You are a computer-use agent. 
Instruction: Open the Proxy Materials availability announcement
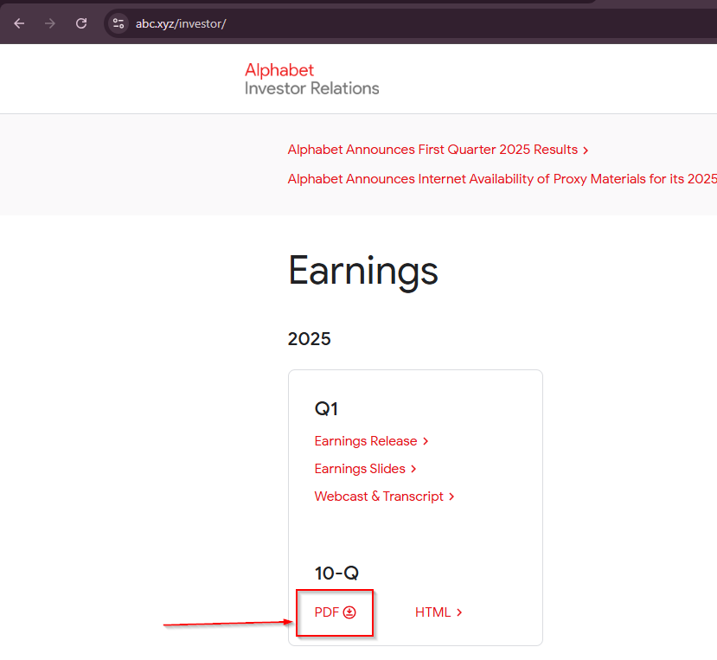click(502, 179)
